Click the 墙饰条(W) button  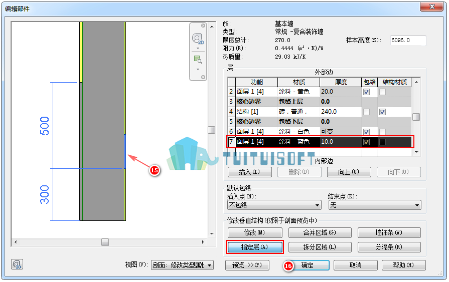pyautogui.click(x=389, y=232)
